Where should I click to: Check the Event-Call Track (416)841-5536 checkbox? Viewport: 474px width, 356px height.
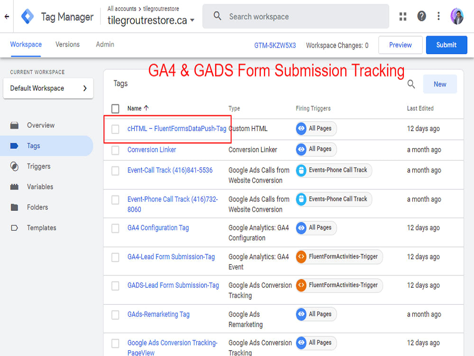[115, 171]
